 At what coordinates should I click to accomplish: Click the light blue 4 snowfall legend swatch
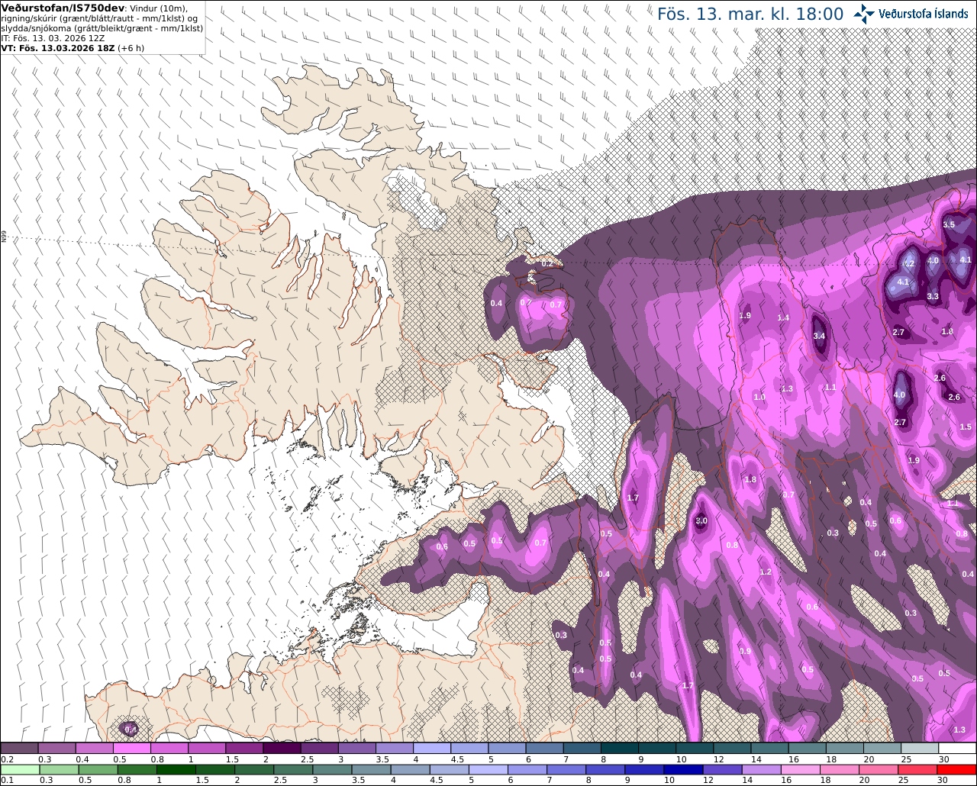tap(432, 748)
